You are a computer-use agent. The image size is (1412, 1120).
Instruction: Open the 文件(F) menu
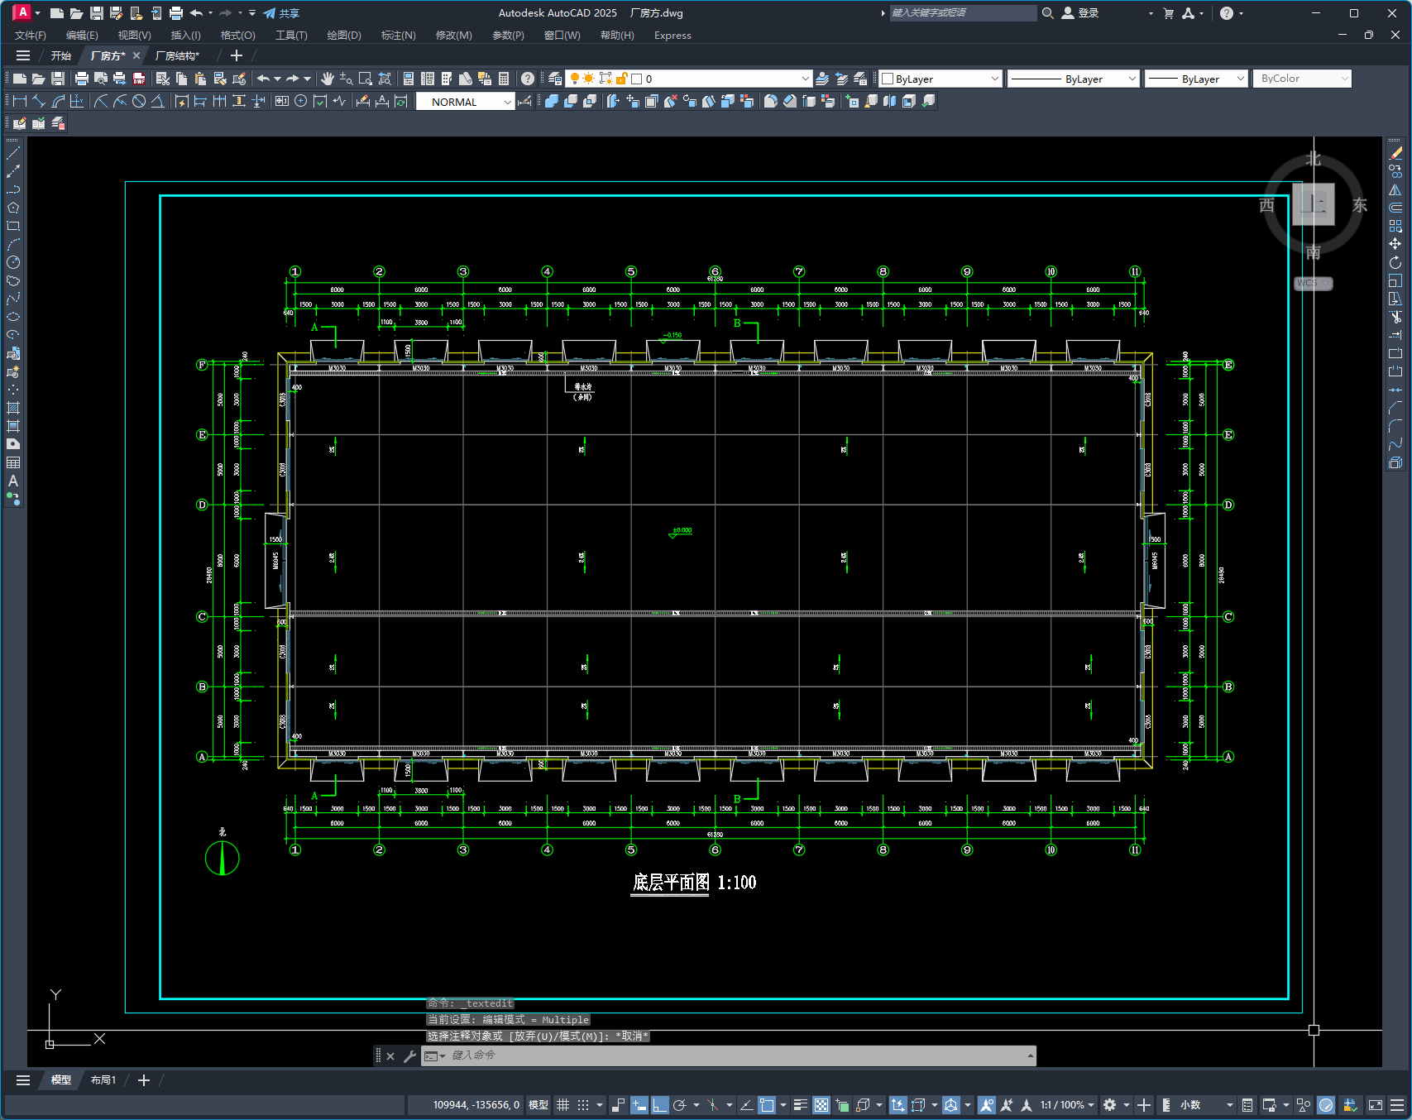click(31, 36)
